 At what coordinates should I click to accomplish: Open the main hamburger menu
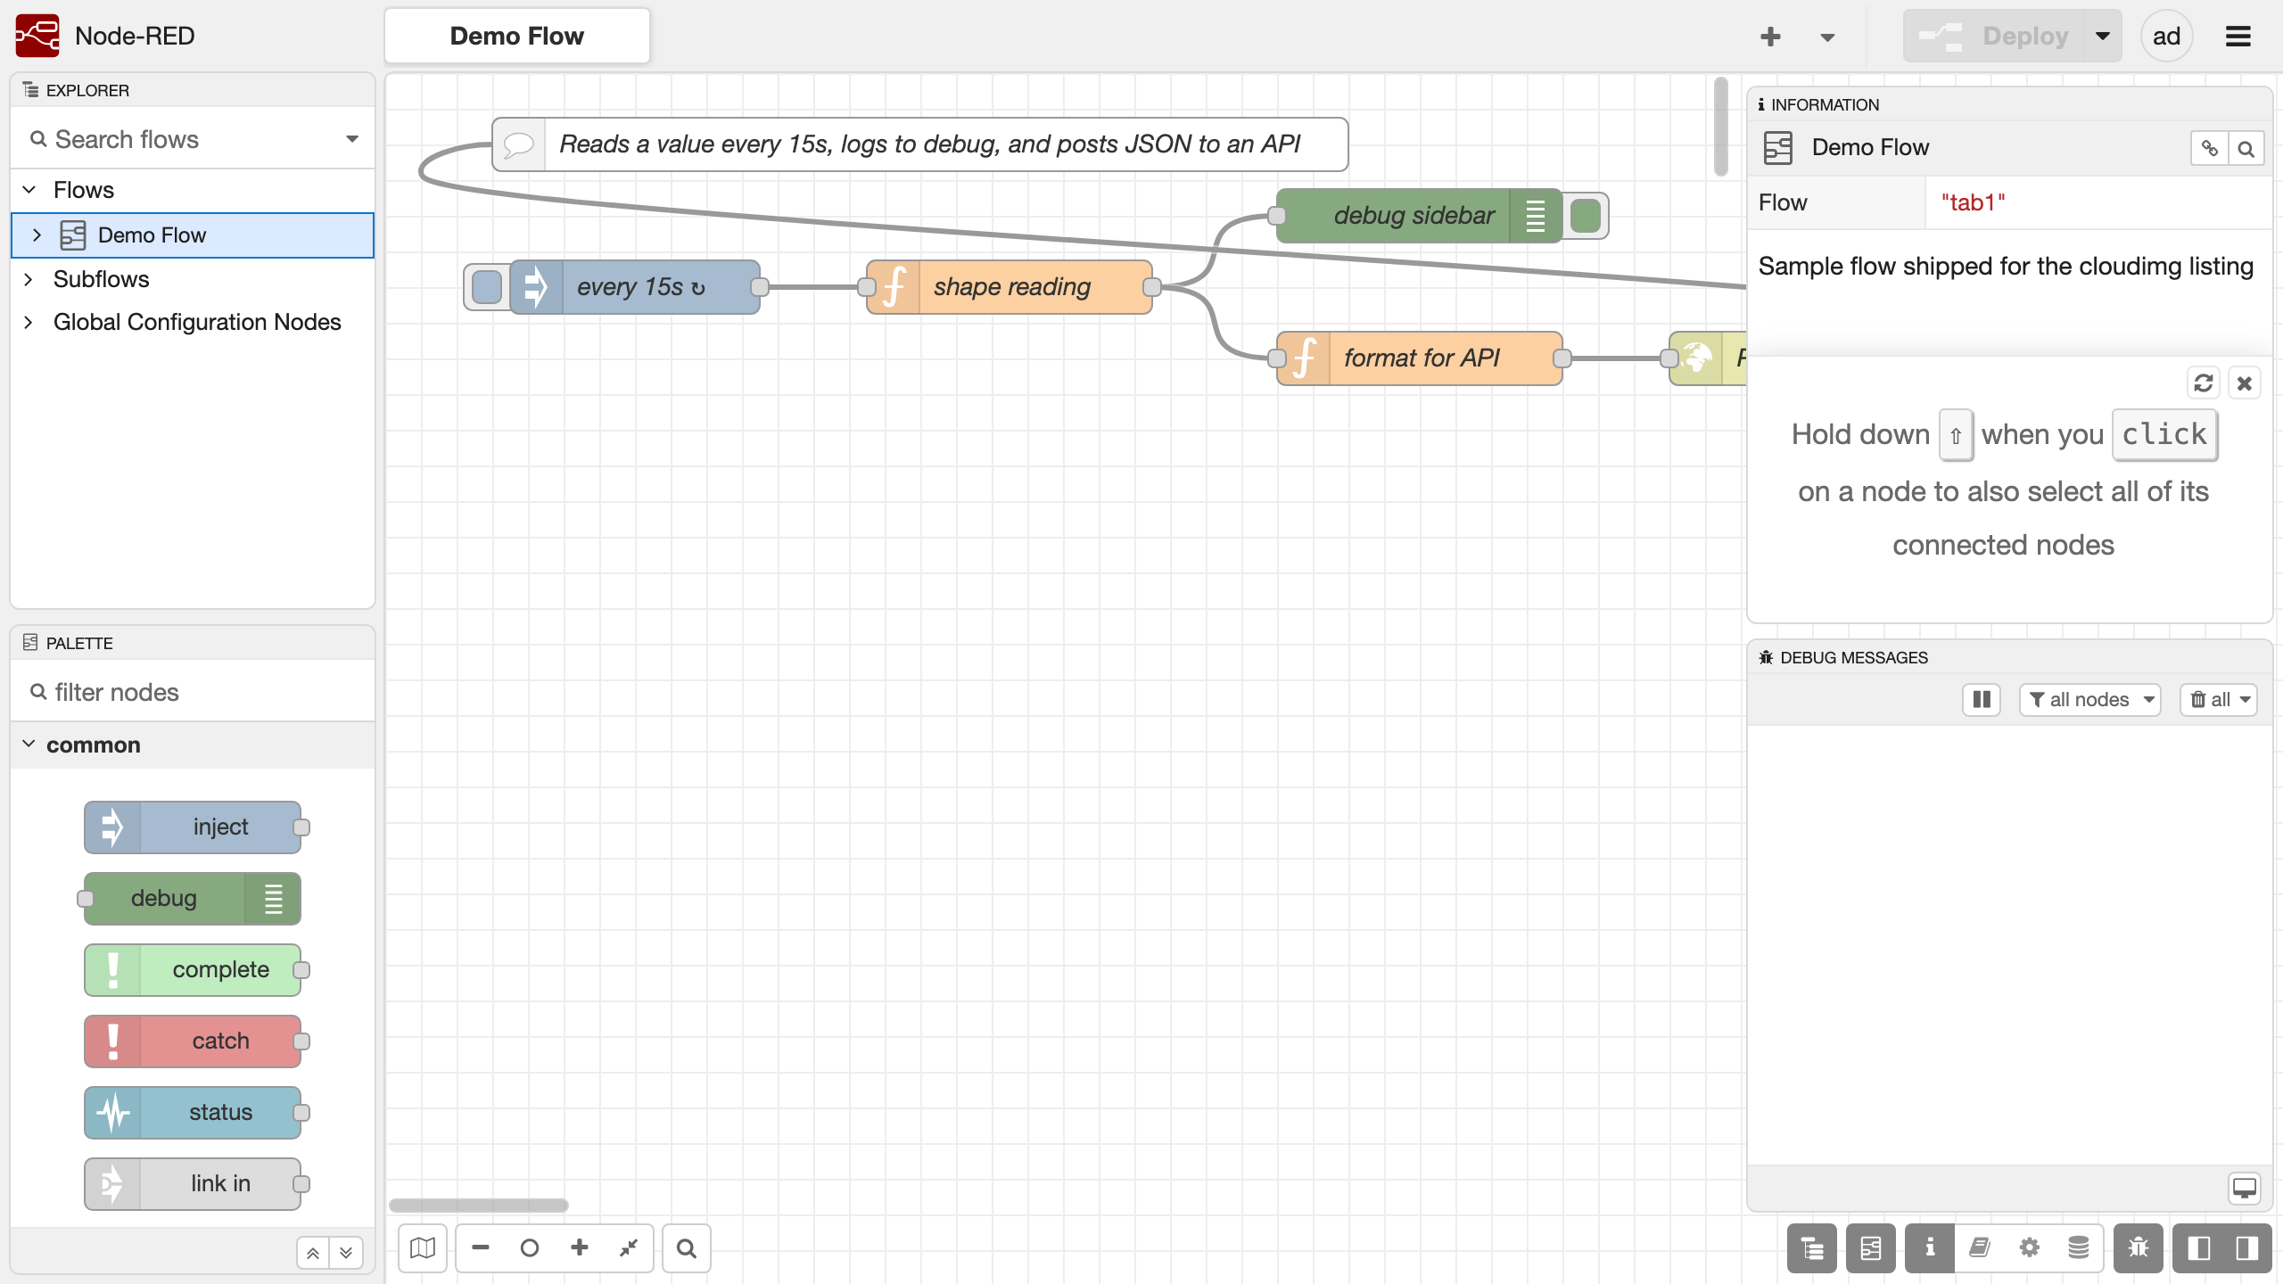(2238, 37)
